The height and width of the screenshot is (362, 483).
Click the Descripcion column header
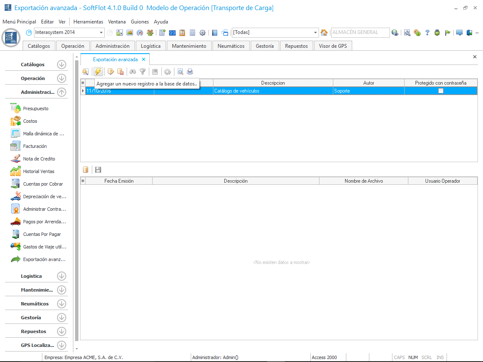tap(273, 83)
